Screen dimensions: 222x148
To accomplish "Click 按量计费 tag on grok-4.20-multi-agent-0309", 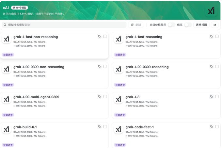I will click(8, 115).
